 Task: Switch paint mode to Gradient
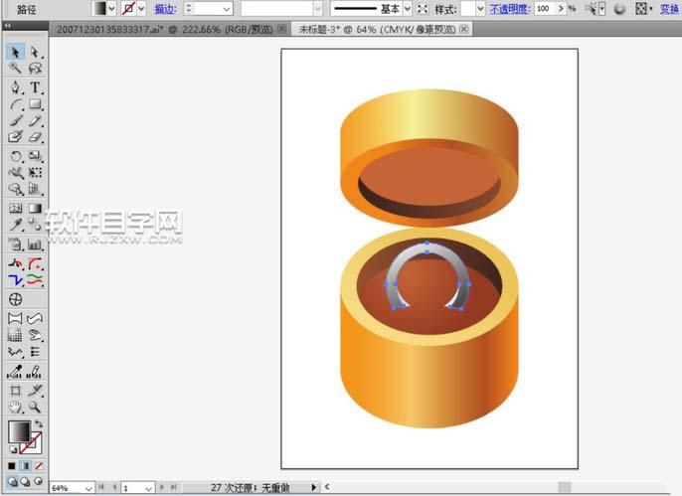(26, 465)
